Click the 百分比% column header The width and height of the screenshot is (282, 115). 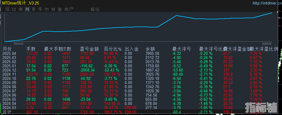(x=113, y=49)
